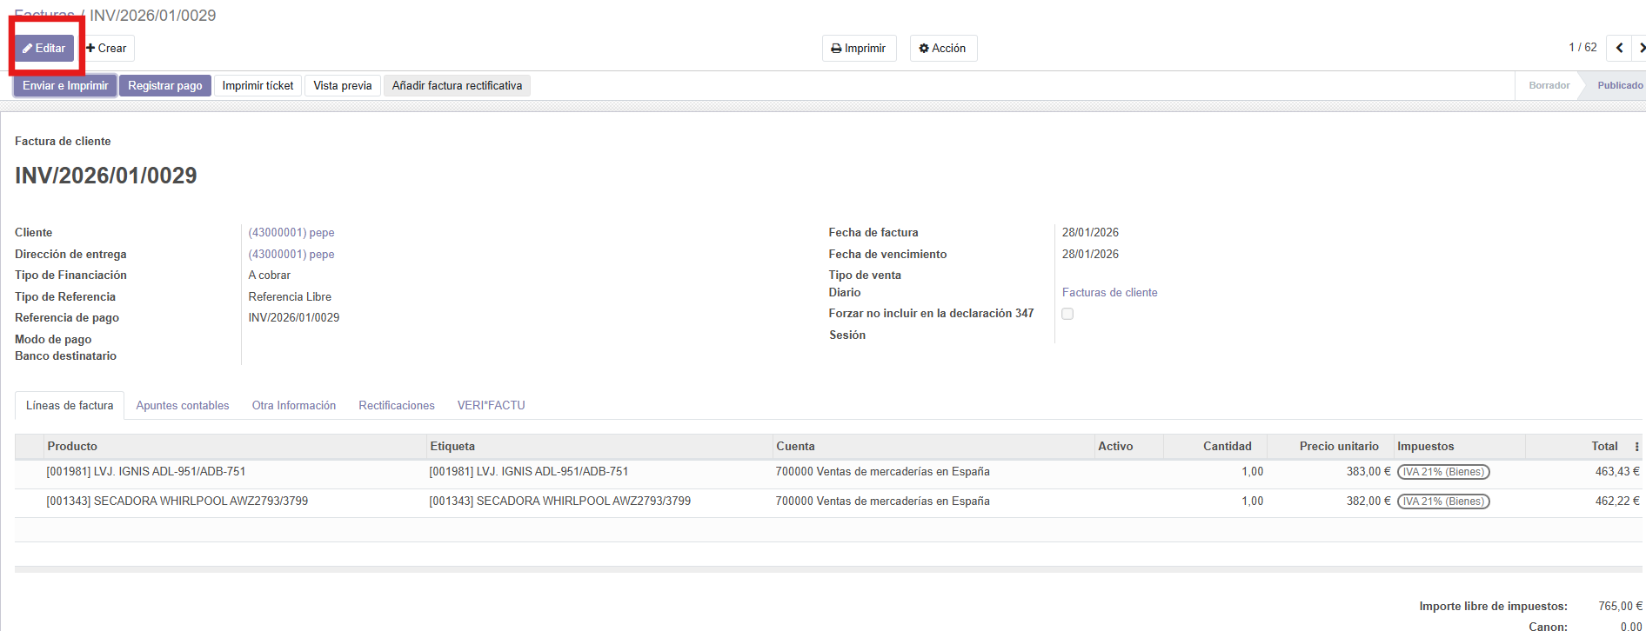Open the Acción gear dropdown
Viewport: 1646px width, 631px height.
(943, 49)
